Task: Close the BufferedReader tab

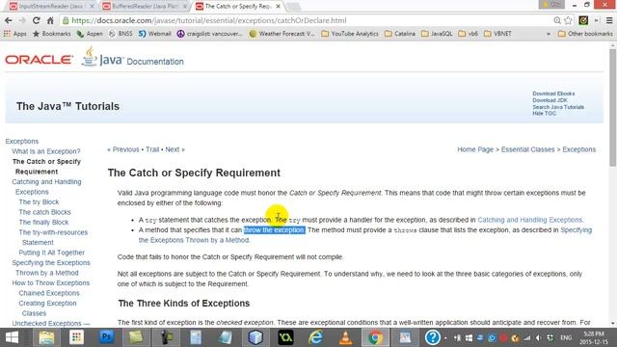Action: point(185,7)
